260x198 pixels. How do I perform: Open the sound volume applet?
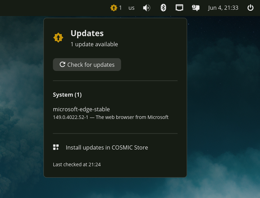point(147,8)
